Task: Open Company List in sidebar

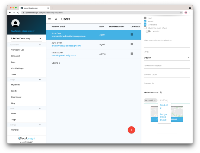Action: point(17,50)
